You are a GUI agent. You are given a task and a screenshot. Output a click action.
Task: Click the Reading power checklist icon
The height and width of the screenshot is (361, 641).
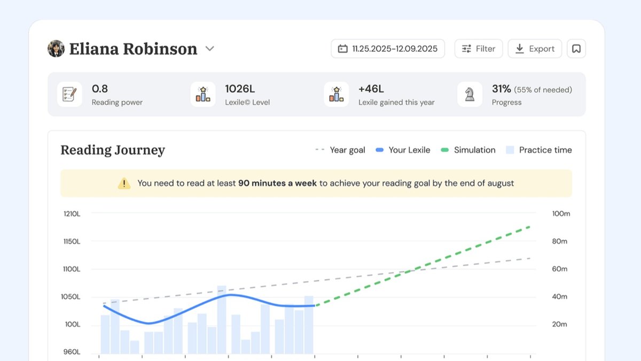70,94
